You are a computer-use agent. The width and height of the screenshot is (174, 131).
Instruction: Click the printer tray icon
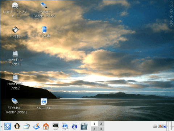point(155,126)
